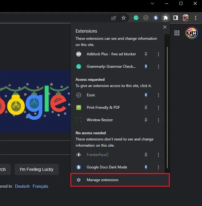
Task: Open the Google apps grid
Action: 177,33
